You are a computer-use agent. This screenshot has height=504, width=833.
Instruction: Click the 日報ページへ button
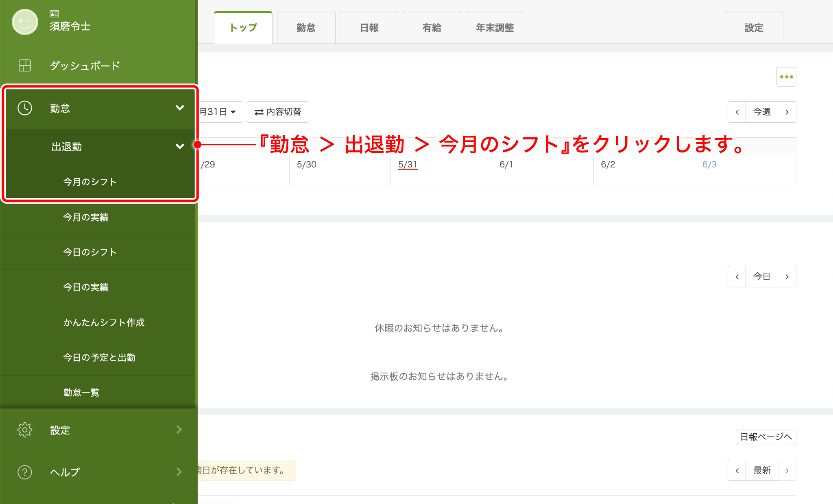tap(765, 437)
